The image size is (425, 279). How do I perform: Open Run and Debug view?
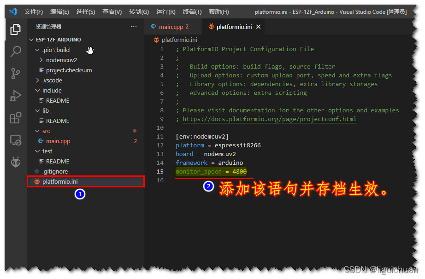tap(16, 95)
